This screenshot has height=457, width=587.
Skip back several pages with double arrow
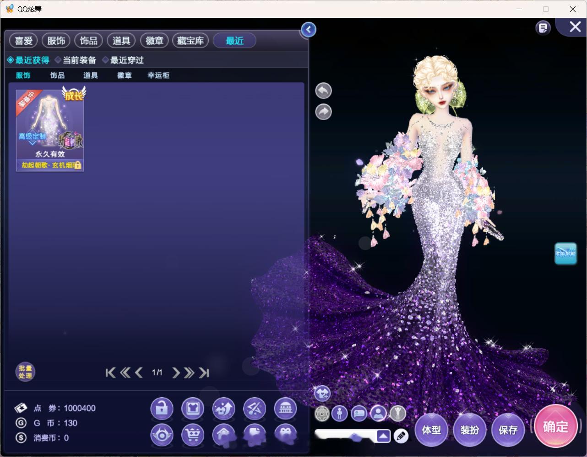point(125,373)
